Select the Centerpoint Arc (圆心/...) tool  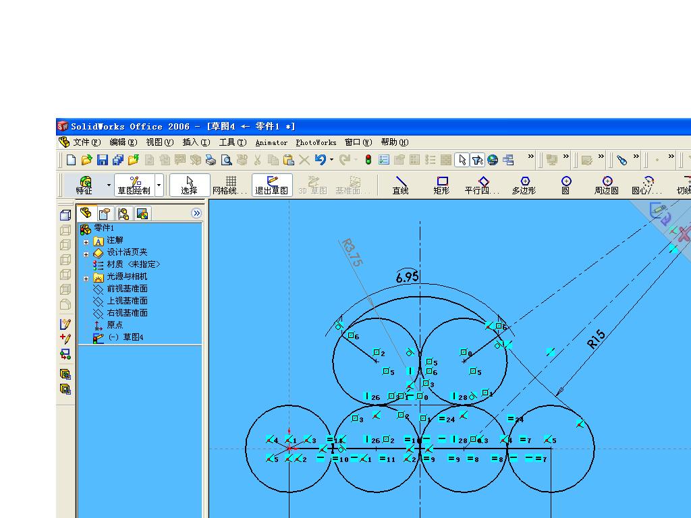pos(647,185)
